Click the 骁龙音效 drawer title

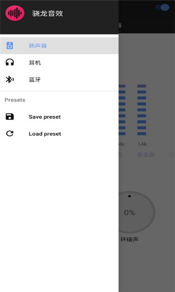(48, 14)
